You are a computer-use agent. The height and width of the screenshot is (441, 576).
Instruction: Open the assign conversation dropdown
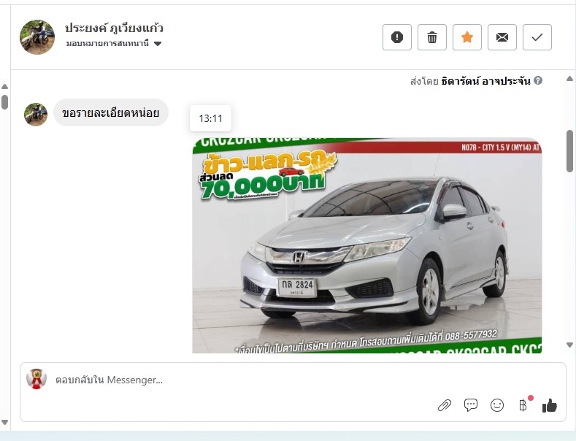[114, 43]
